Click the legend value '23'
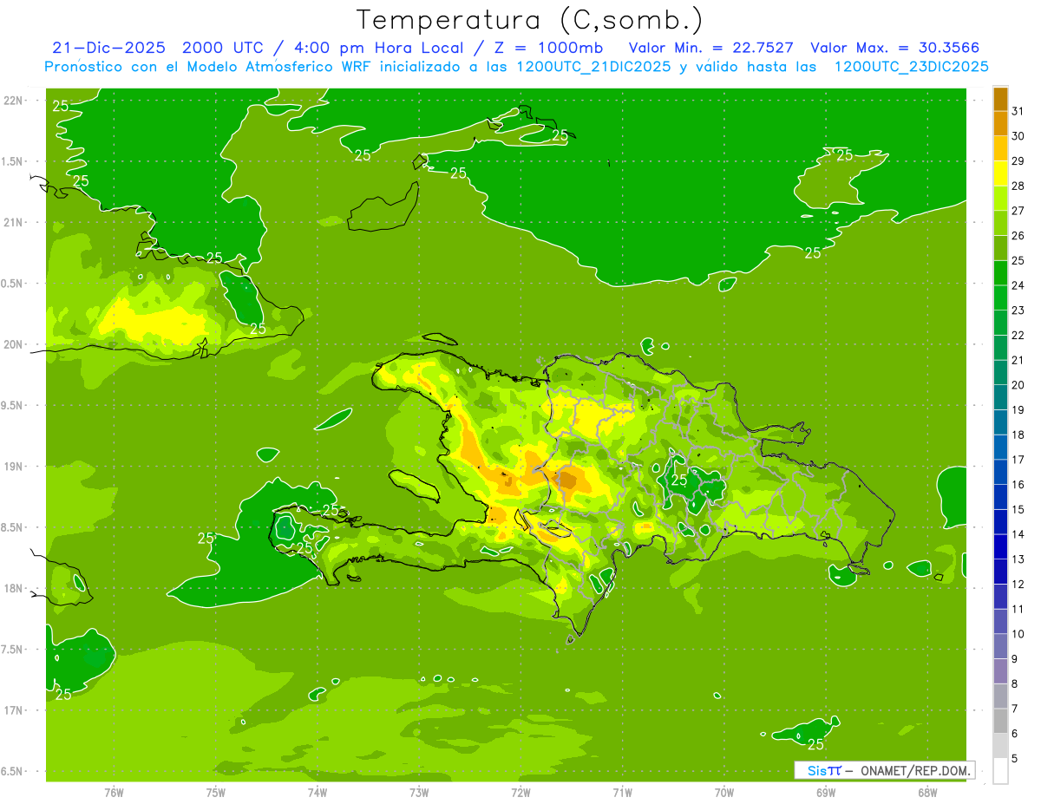Screen dimensions: 1041x804 pyautogui.click(x=1018, y=310)
